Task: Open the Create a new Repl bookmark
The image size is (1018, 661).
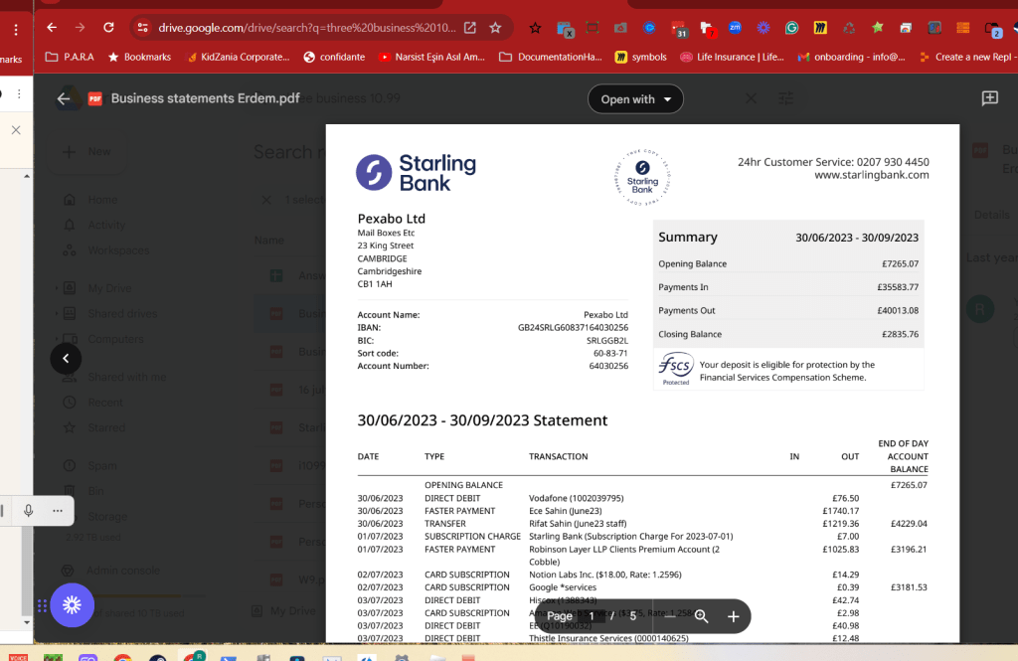Action: [966, 57]
